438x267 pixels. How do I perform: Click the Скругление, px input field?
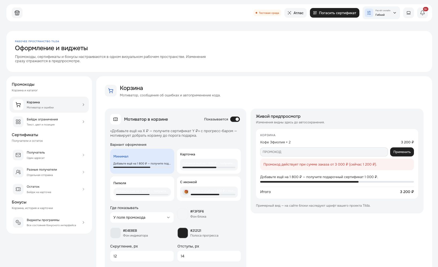click(142, 256)
